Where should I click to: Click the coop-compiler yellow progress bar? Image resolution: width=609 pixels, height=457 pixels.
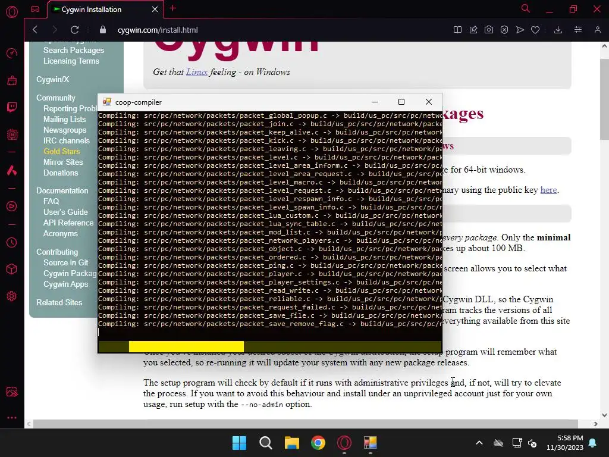(186, 346)
